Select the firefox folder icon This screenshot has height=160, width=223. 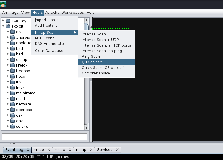click(x=13, y=65)
